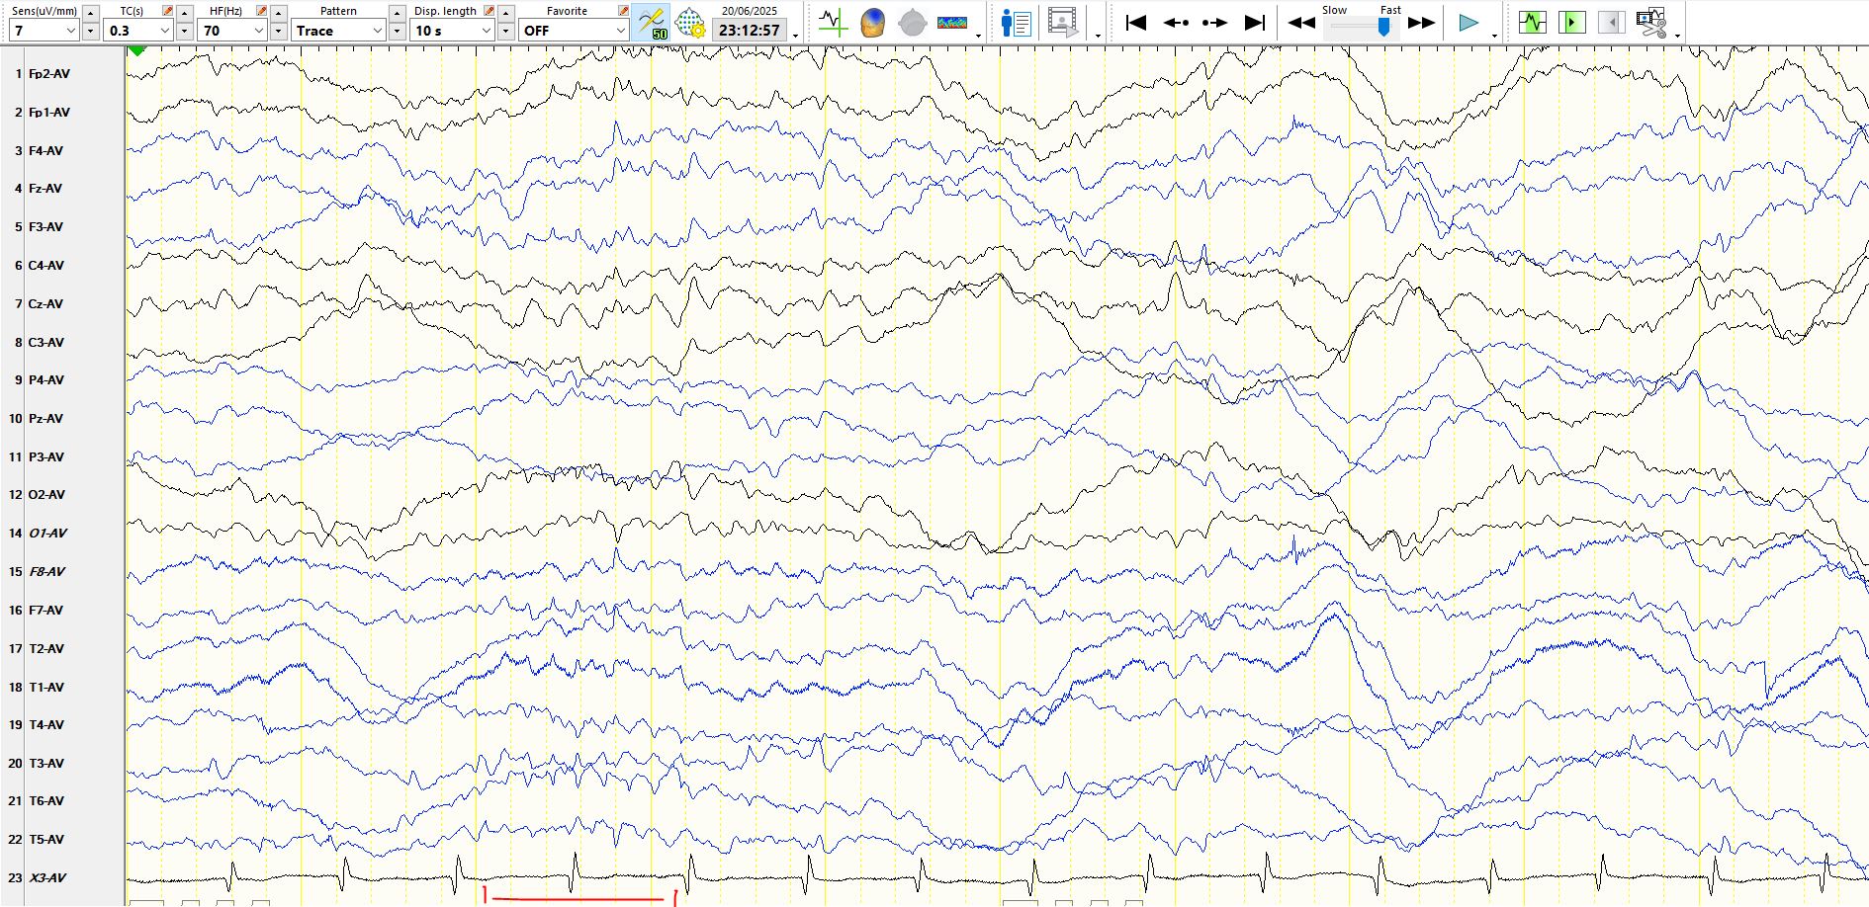Select channel label F4-AV

coord(45,151)
